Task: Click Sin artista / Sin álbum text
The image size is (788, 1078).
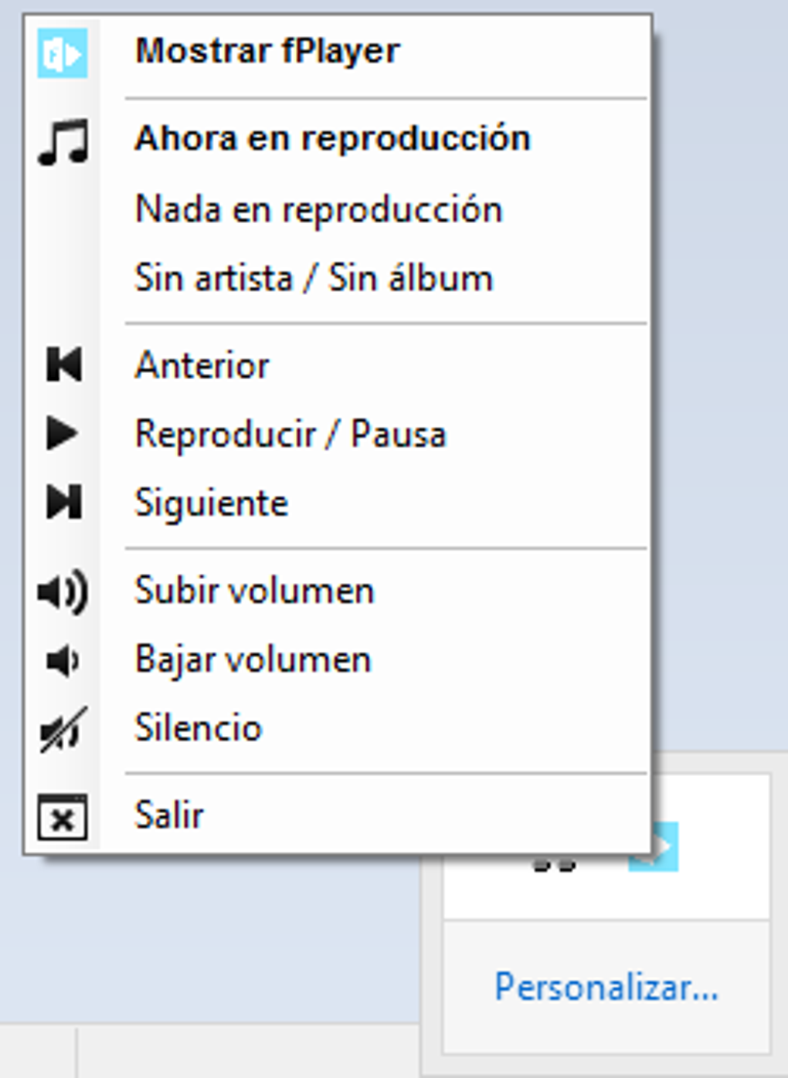Action: click(314, 278)
